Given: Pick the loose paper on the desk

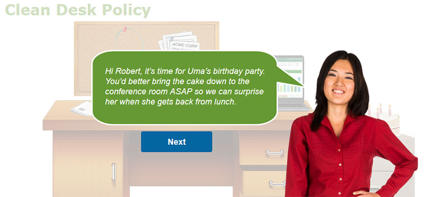Looking at the screenshot, I should click(82, 109).
